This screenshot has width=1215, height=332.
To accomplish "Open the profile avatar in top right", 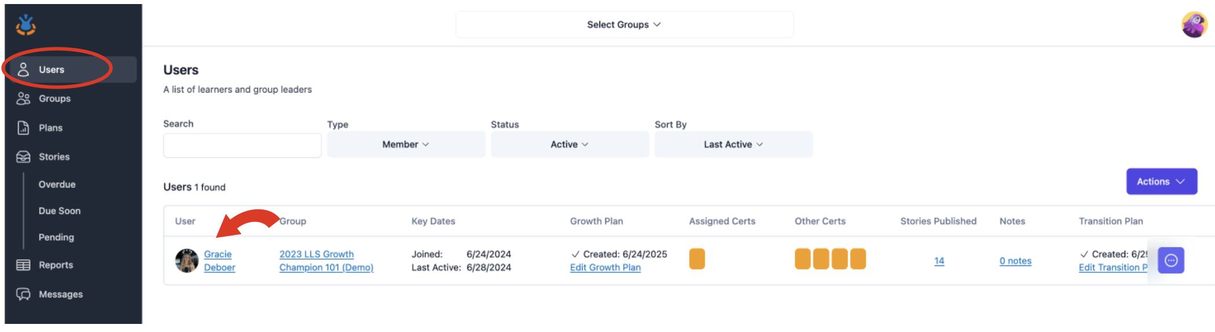I will coord(1194,25).
